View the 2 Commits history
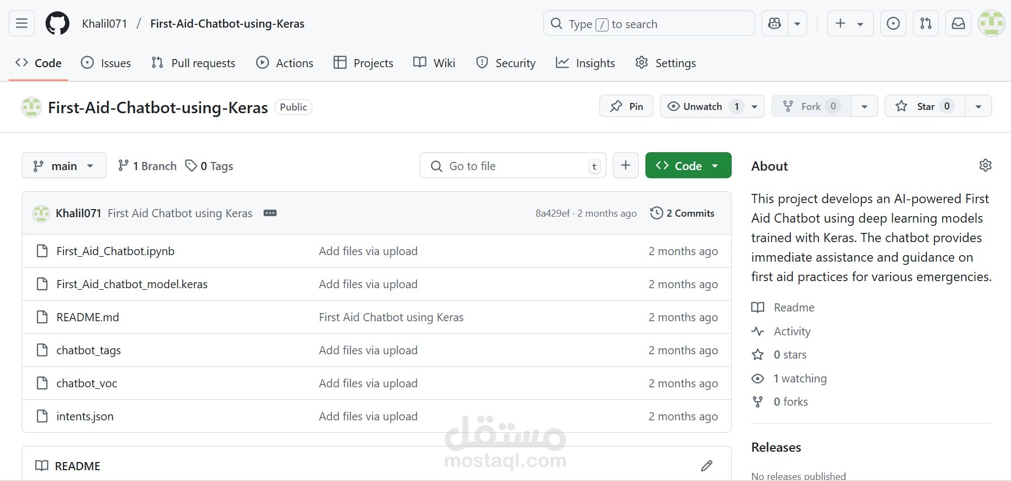This screenshot has width=1011, height=481. tap(682, 213)
